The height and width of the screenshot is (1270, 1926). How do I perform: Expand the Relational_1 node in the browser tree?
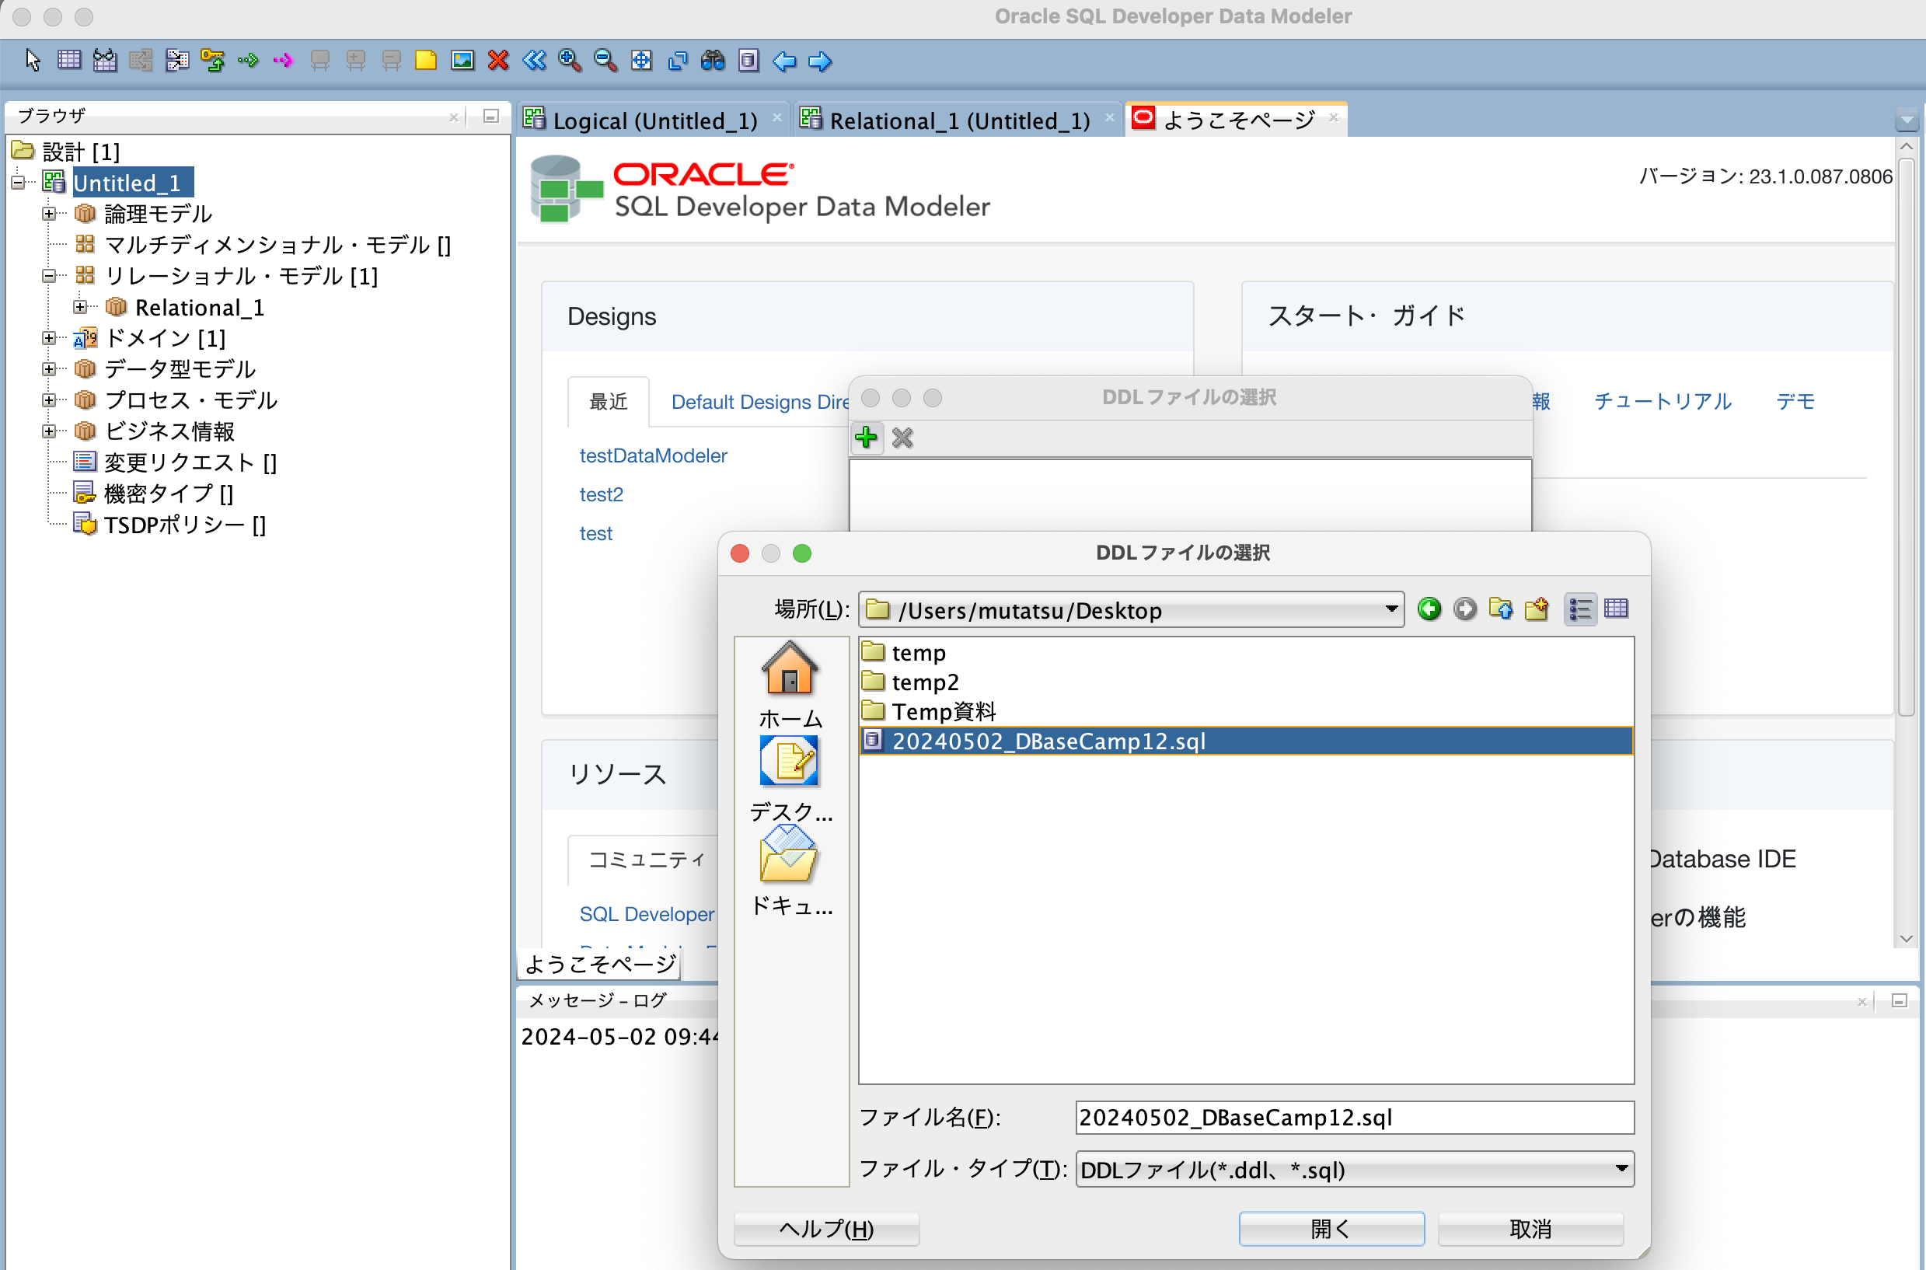pyautogui.click(x=80, y=307)
